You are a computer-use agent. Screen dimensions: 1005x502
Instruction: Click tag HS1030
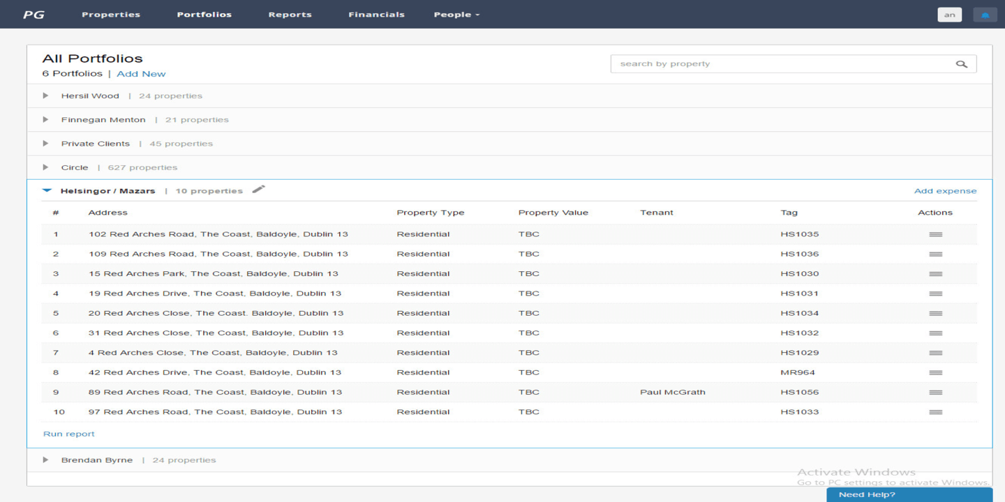(800, 274)
